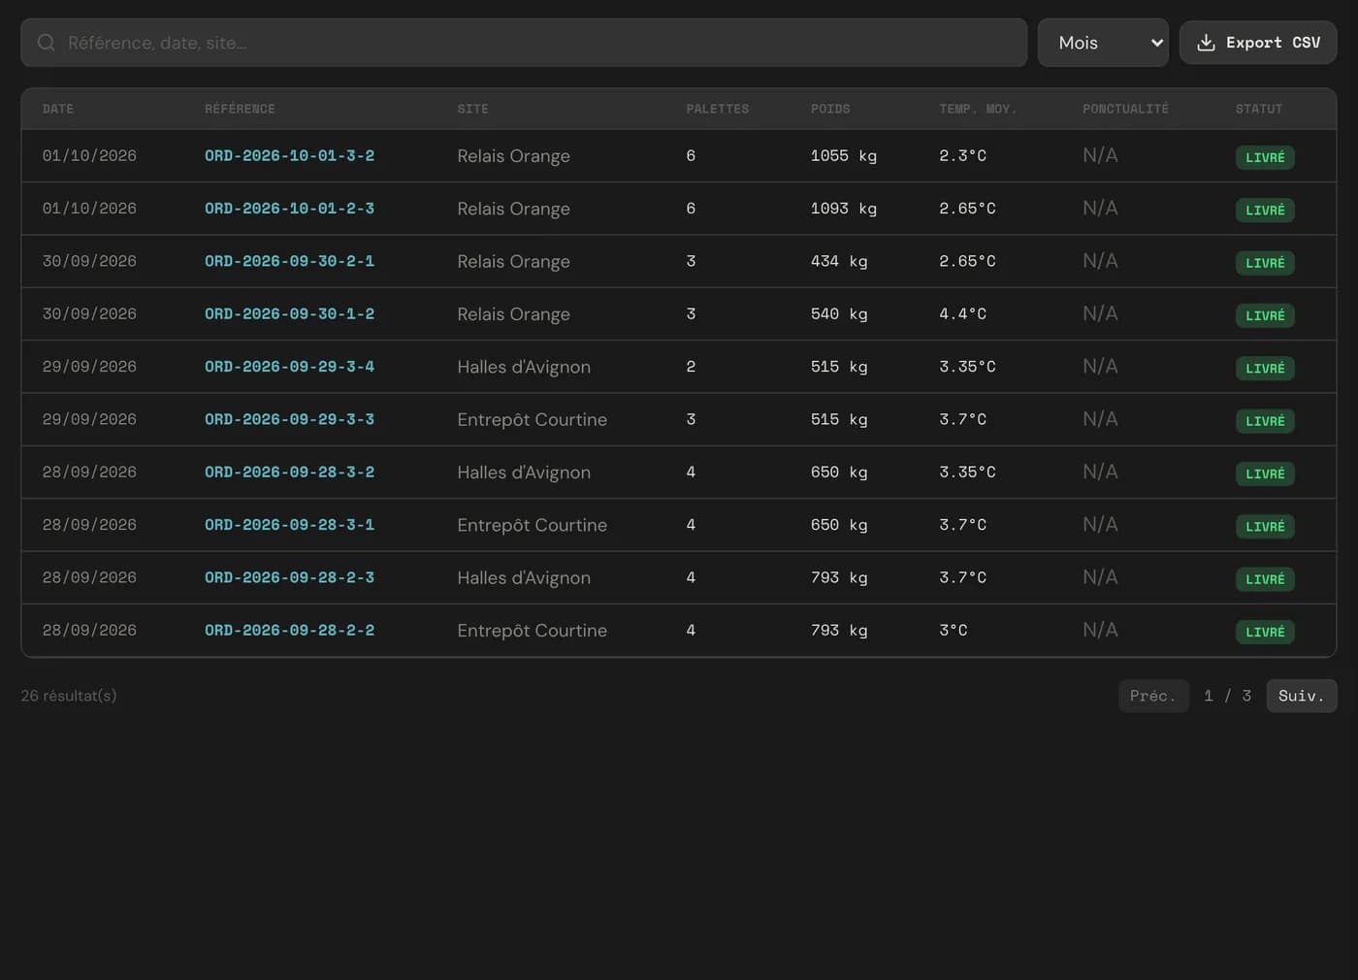This screenshot has width=1358, height=980.
Task: Click LIVRÉ badge for ORD-2026-09-29-3-3
Action: (x=1265, y=421)
